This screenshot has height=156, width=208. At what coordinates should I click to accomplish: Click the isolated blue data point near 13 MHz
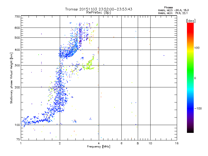point(164,56)
